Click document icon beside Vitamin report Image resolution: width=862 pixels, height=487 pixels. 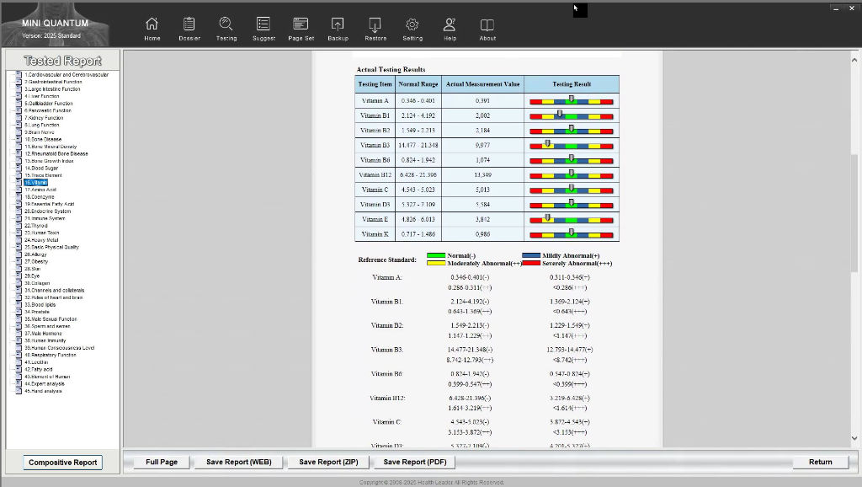coord(19,182)
